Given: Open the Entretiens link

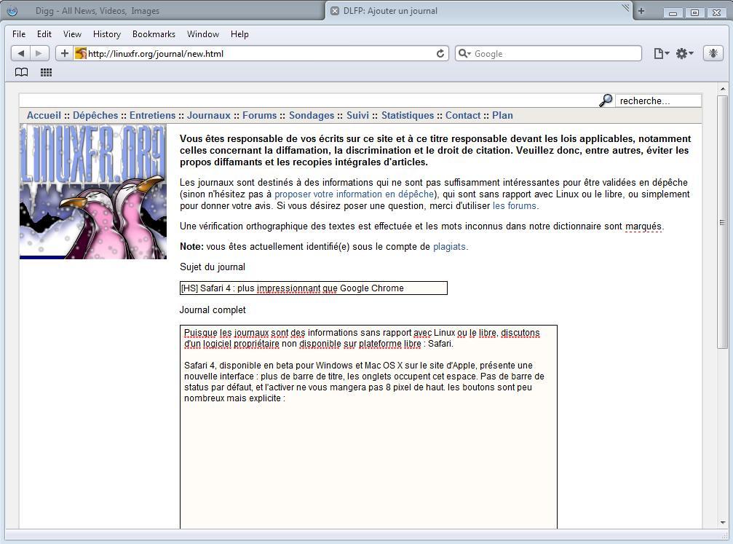Looking at the screenshot, I should (152, 116).
